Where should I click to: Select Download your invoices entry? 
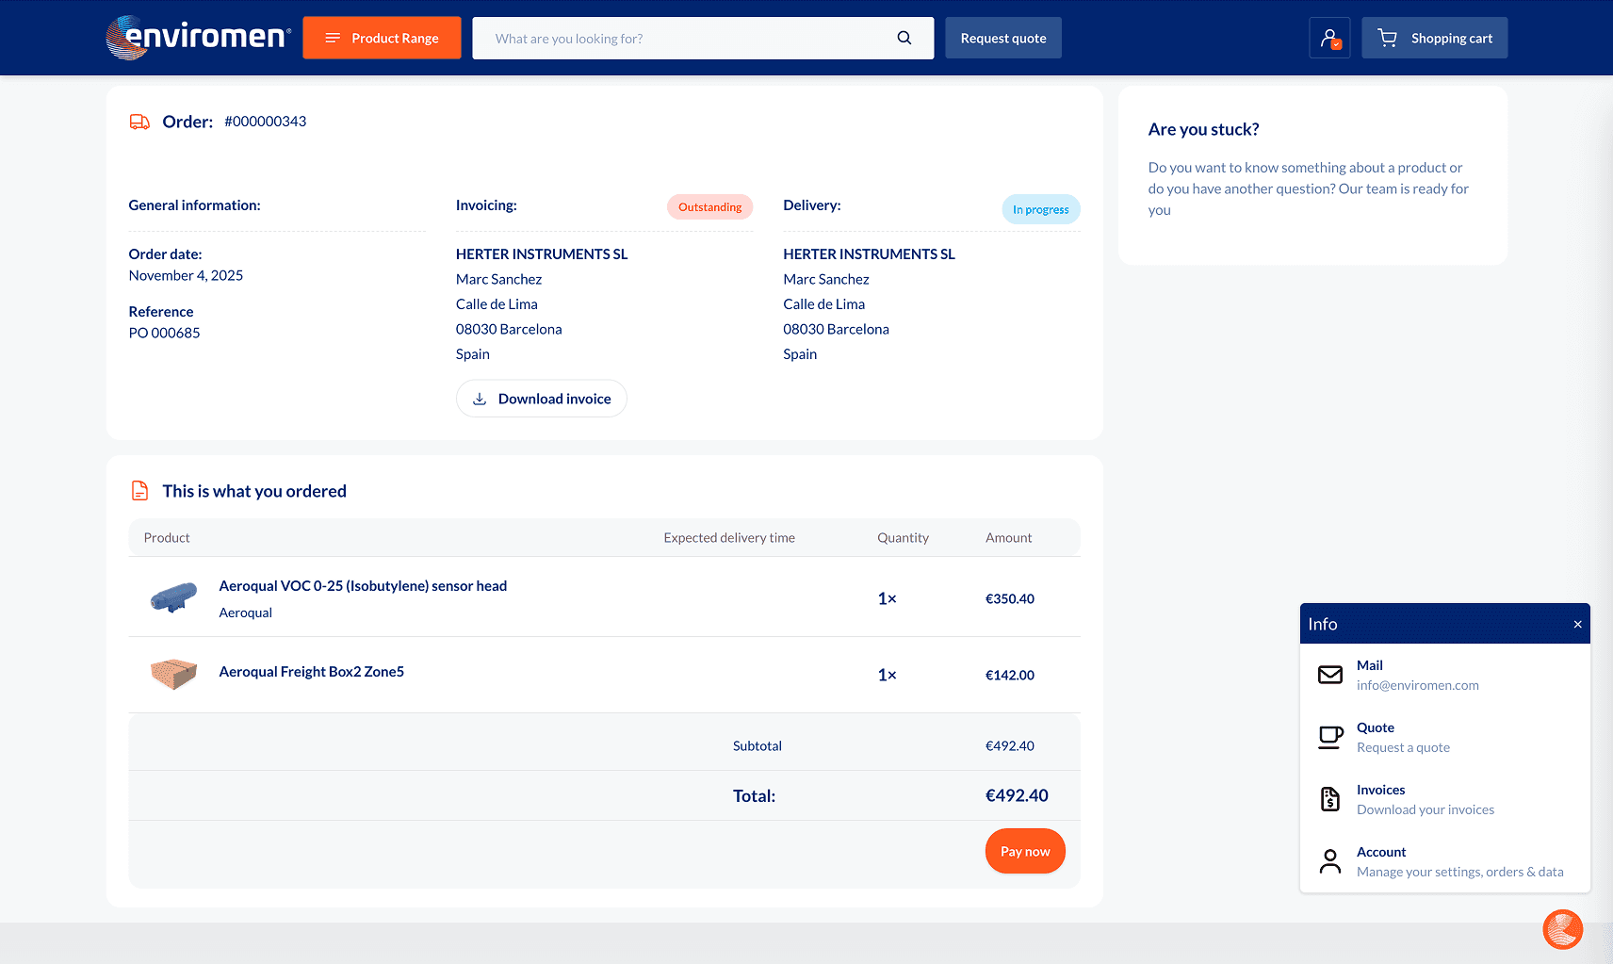[1426, 809]
